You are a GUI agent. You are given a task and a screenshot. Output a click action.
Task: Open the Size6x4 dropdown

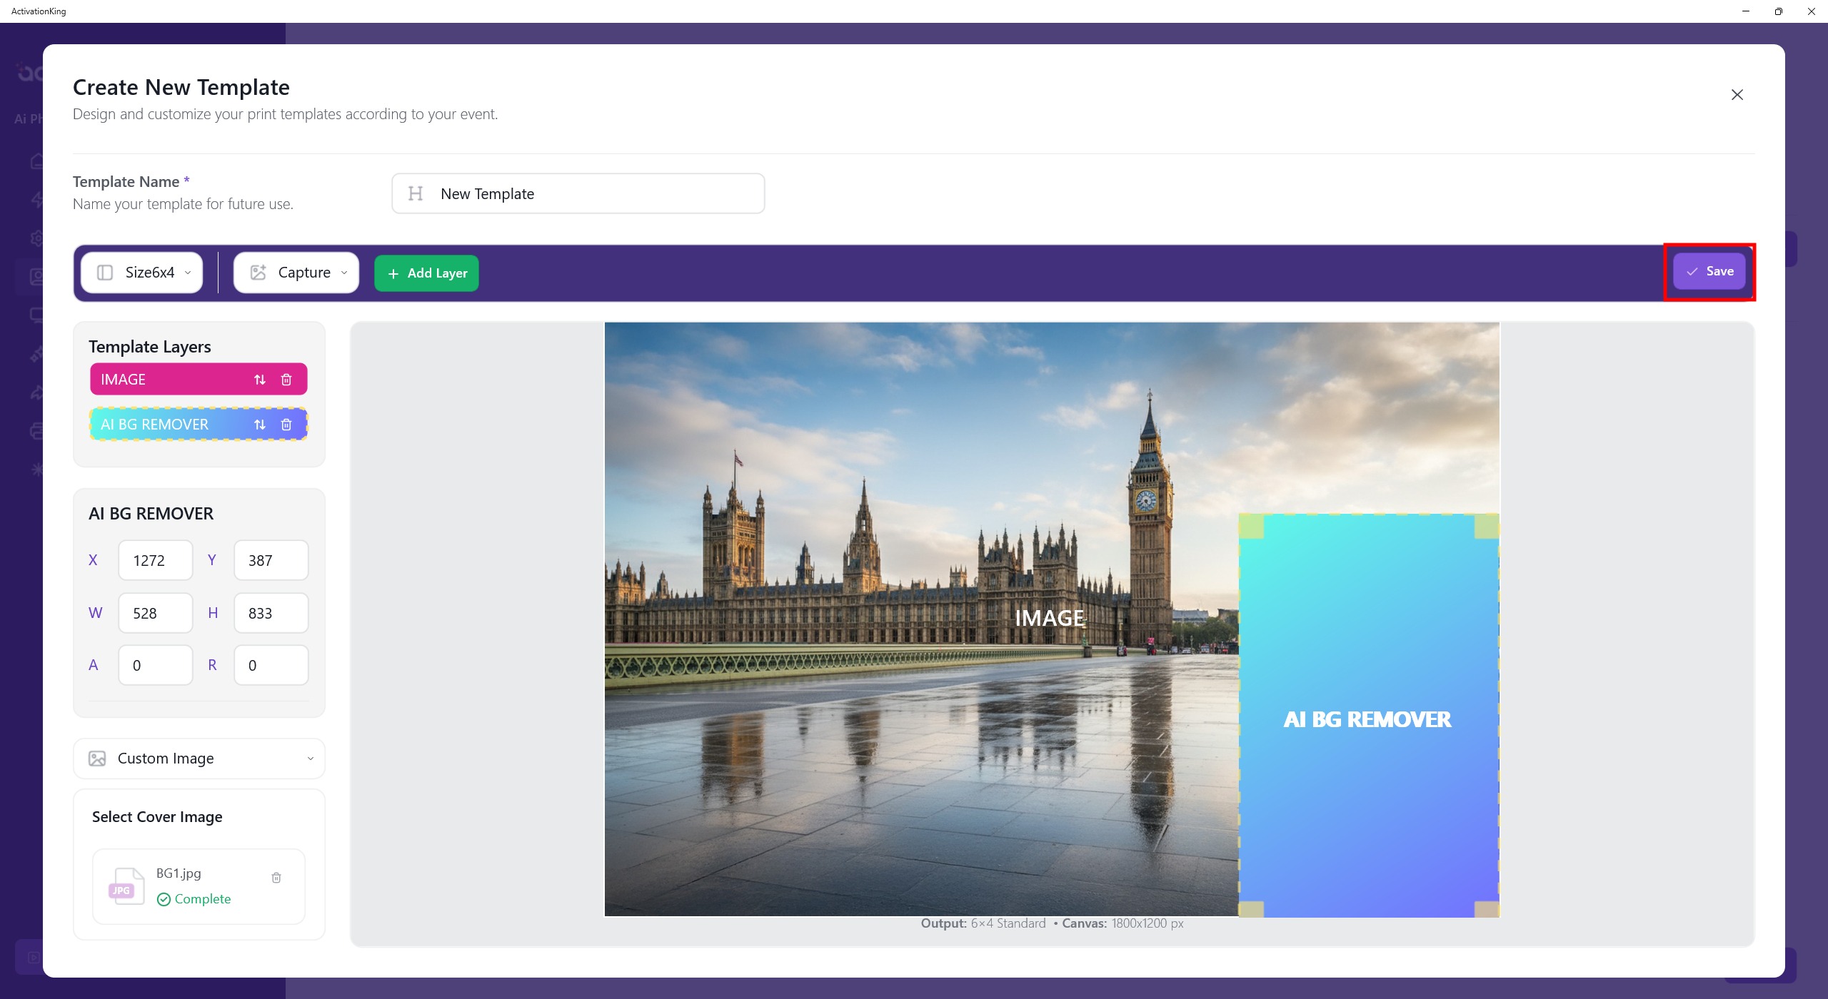coord(142,273)
